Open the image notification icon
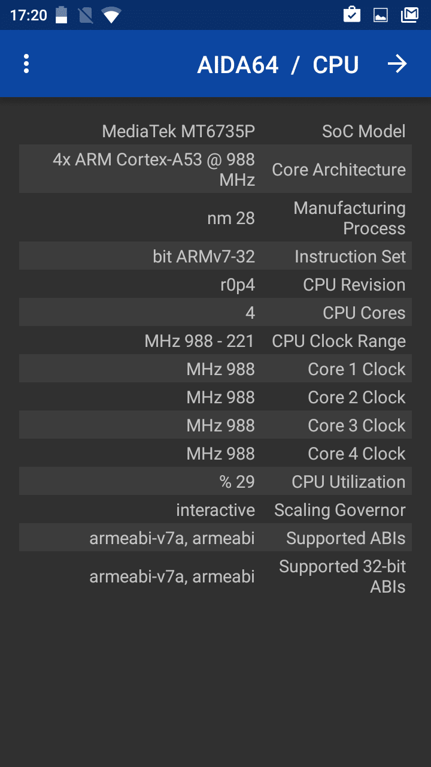This screenshot has height=767, width=431. pos(381,15)
